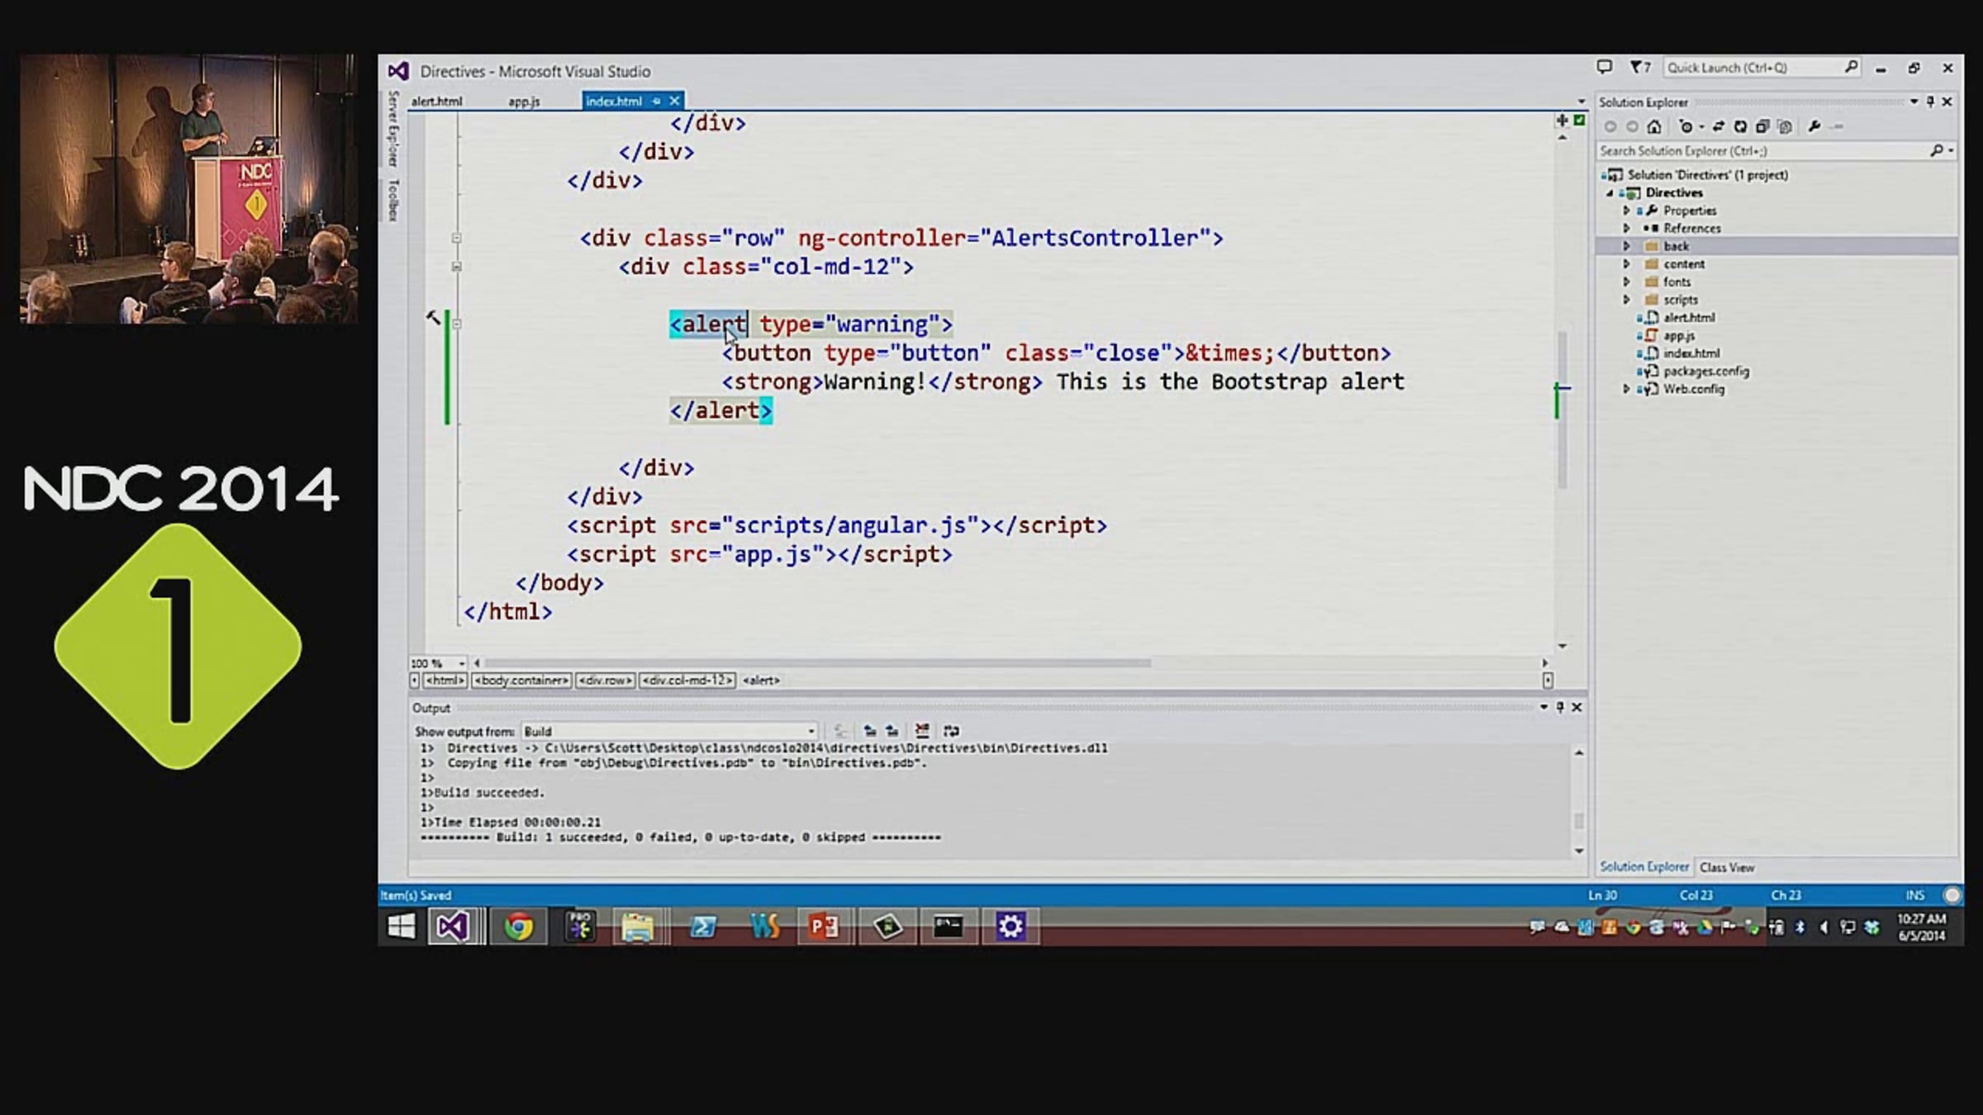Expand the References node
The width and height of the screenshot is (1983, 1115).
[x=1626, y=229]
